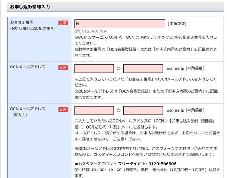Image resolution: width=227 pixels, height=178 pixels.
Task: Click the @ symbol in the first email row
Action: click(119, 68)
